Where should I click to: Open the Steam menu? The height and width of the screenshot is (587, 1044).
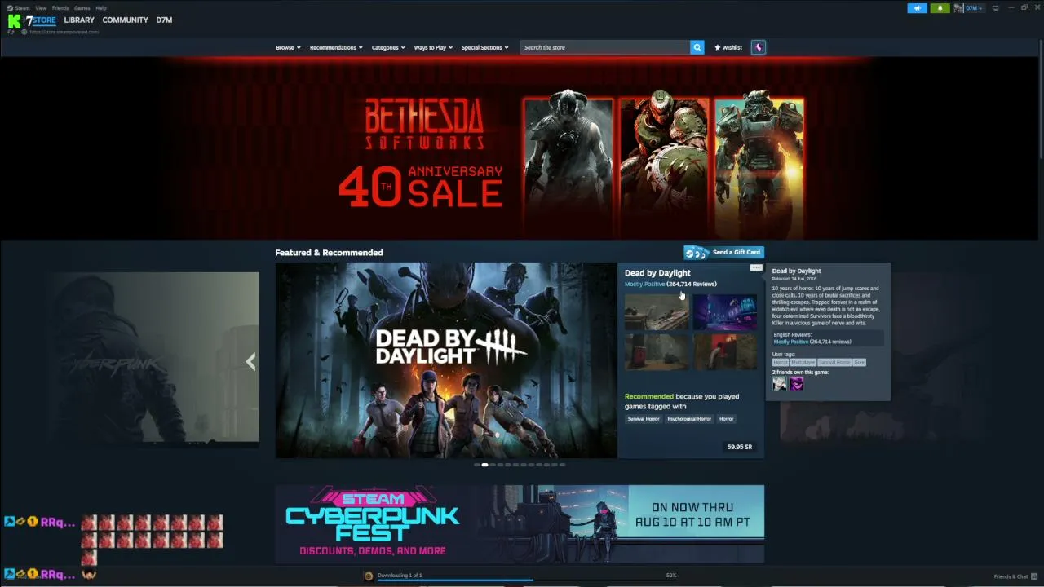23,8
